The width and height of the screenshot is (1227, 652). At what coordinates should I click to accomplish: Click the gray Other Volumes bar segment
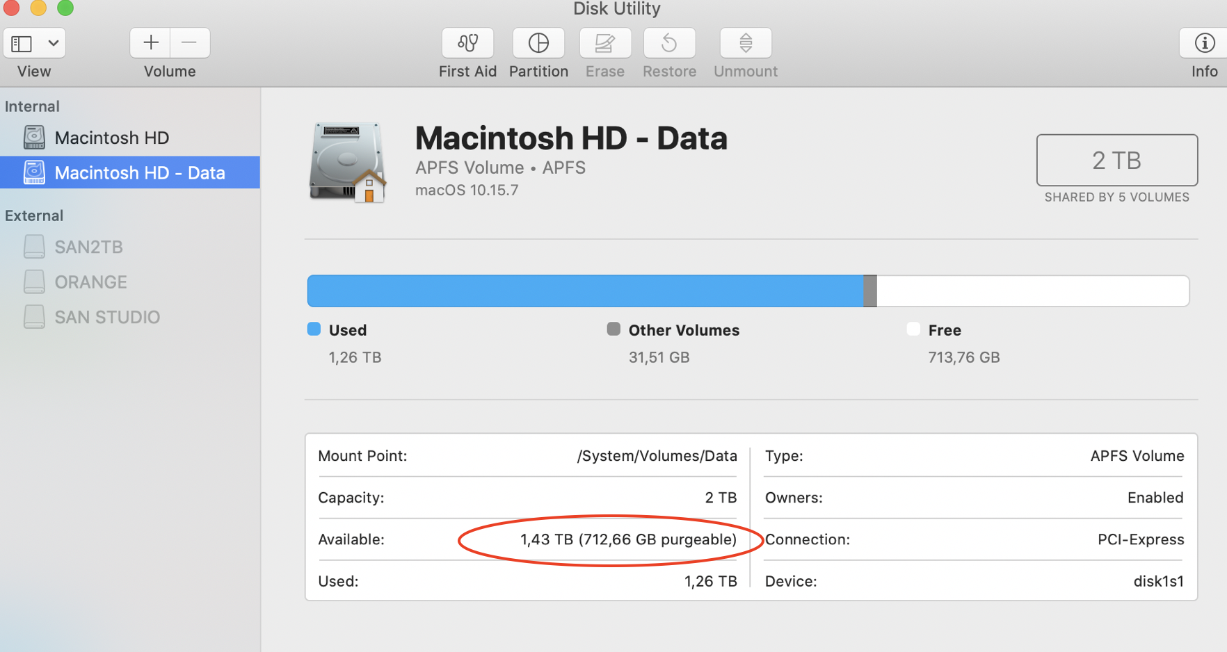click(870, 291)
